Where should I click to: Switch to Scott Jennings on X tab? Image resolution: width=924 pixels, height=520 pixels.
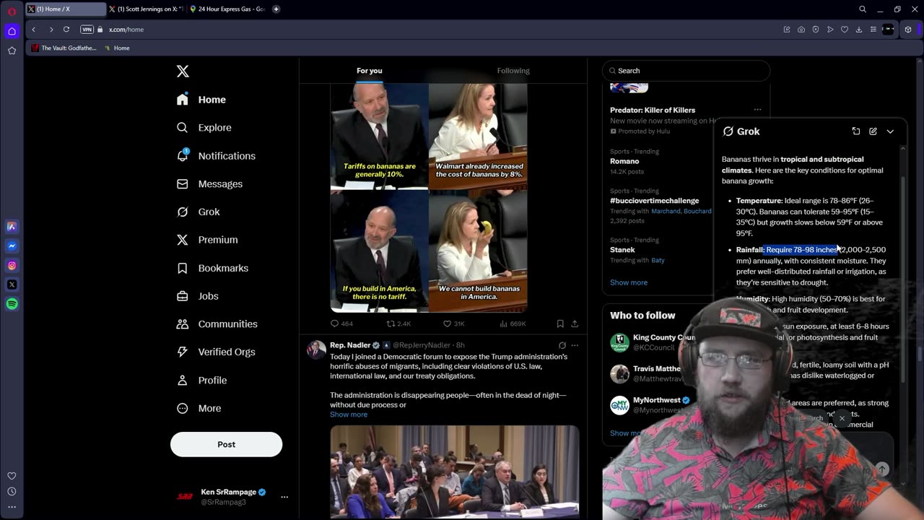pyautogui.click(x=147, y=9)
